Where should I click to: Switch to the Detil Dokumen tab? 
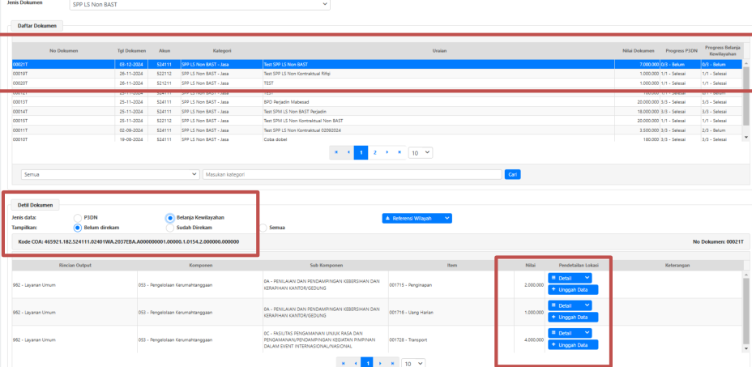point(34,206)
